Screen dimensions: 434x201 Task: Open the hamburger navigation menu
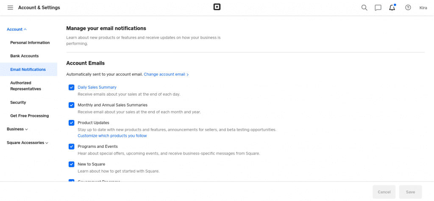tap(10, 8)
